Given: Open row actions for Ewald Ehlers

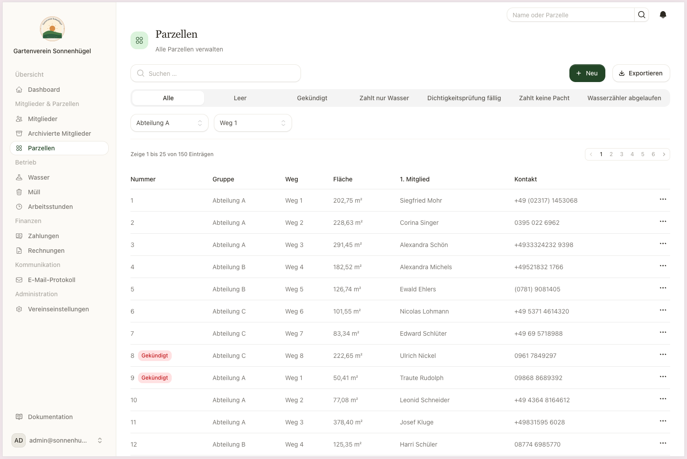Looking at the screenshot, I should [663, 288].
